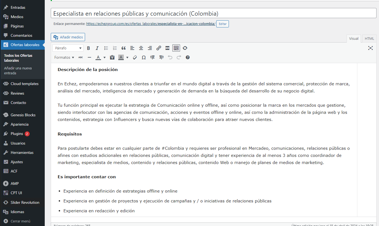Open Slider Revolution in the sidebar
The width and height of the screenshot is (379, 226).
click(22, 202)
